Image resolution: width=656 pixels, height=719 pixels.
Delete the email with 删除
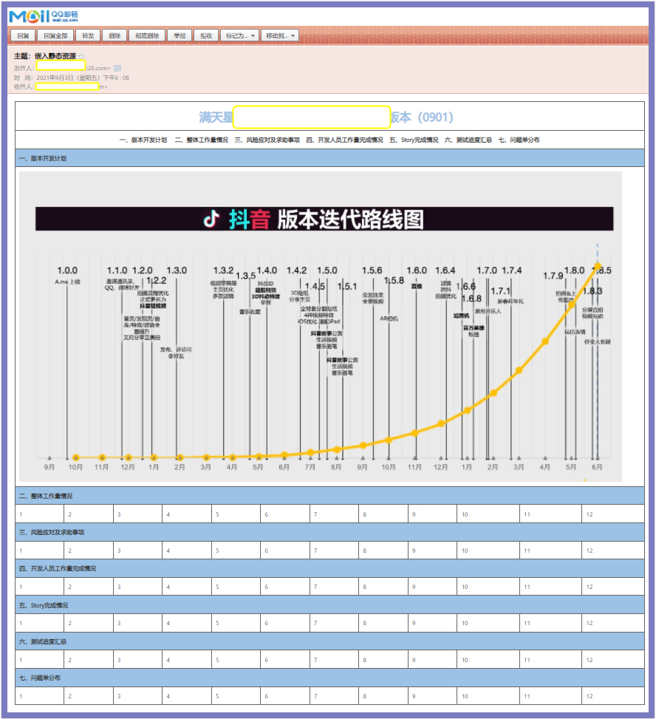(115, 35)
